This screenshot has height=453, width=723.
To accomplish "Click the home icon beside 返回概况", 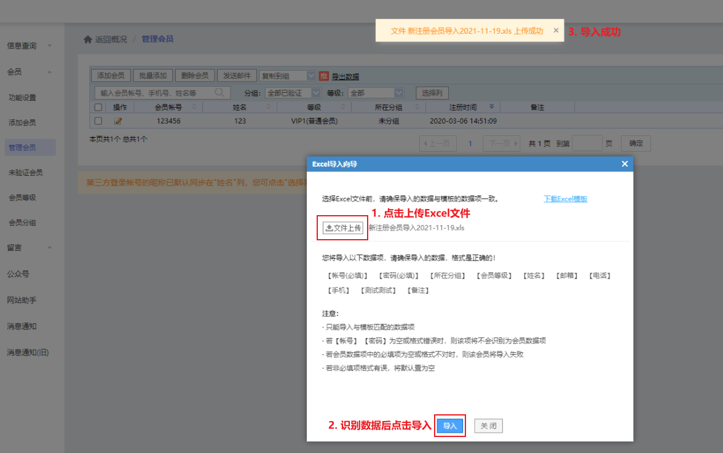I will coord(87,39).
